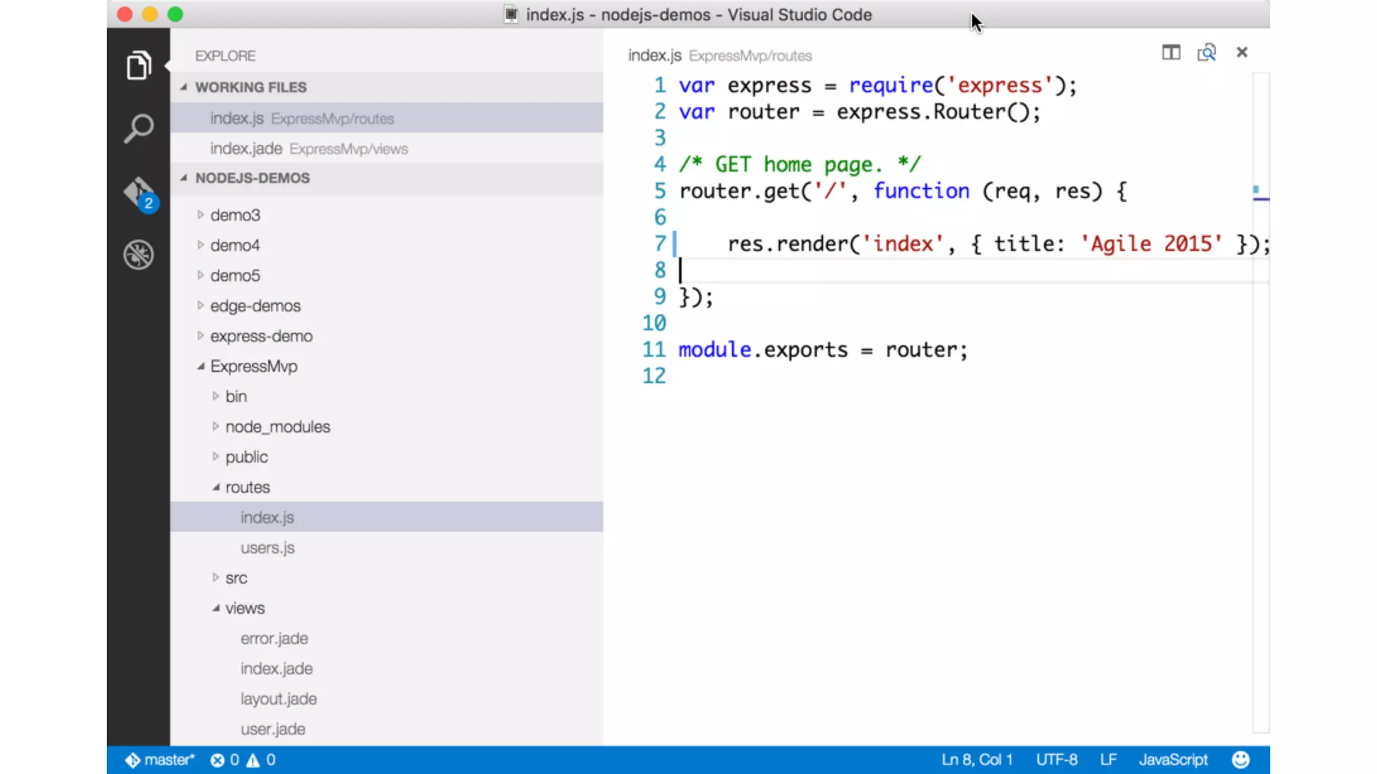Select index.js ExpressMvp/routes in Working Files

[x=302, y=118]
